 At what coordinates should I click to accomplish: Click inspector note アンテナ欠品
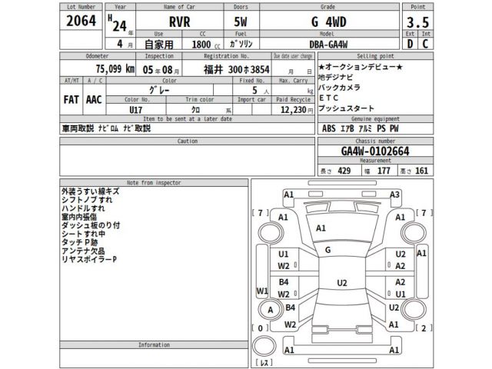83,251
